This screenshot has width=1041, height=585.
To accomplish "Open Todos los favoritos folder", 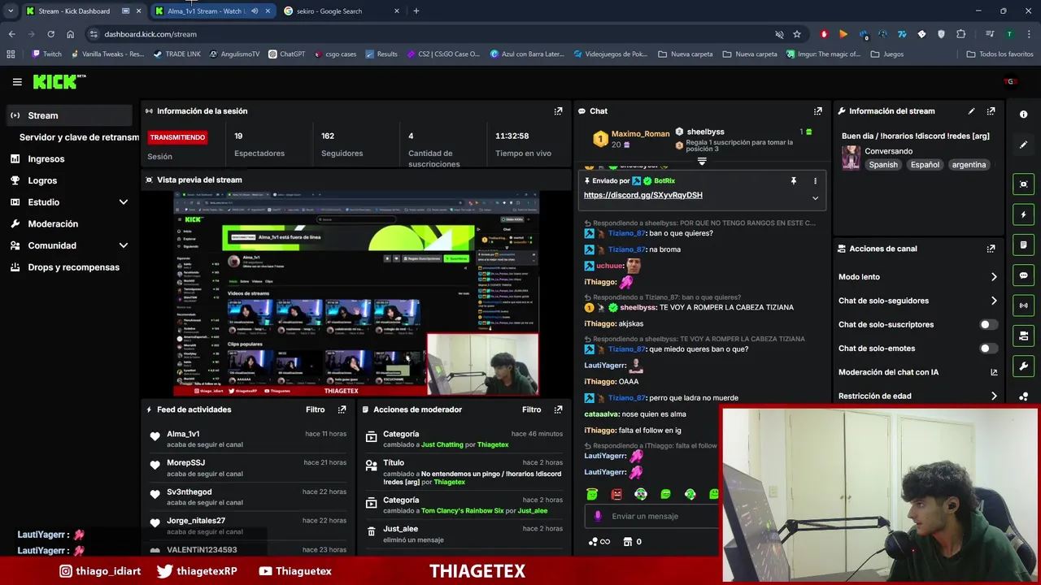I will coord(1000,54).
